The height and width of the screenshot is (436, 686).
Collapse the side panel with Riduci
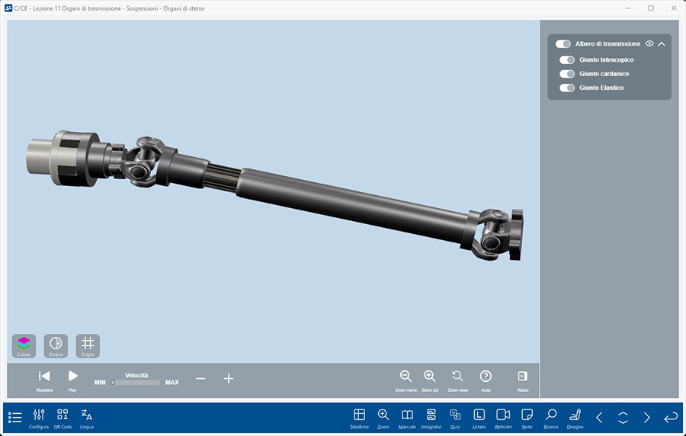522,379
